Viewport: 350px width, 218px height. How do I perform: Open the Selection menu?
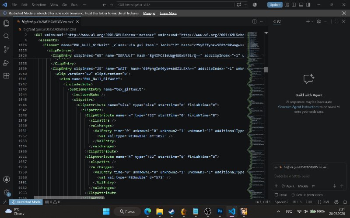tap(38, 5)
